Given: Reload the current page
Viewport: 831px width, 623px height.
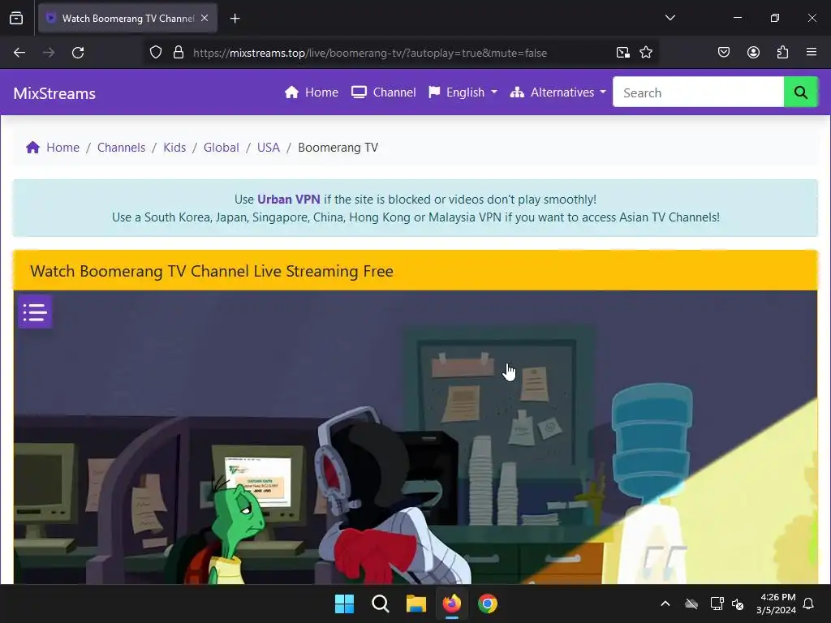Looking at the screenshot, I should point(78,53).
